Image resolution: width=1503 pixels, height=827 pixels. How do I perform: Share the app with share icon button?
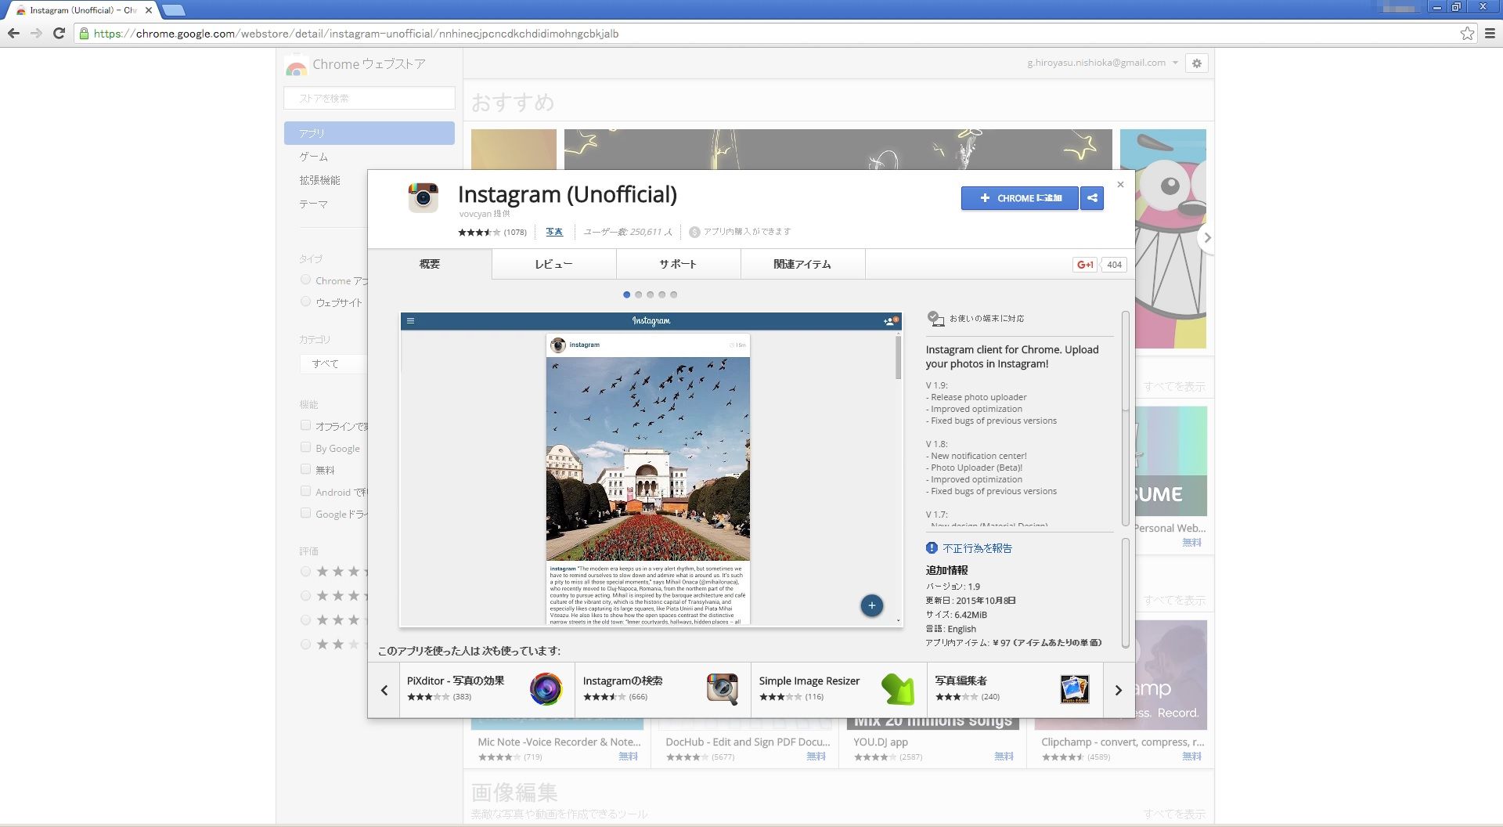1092,198
